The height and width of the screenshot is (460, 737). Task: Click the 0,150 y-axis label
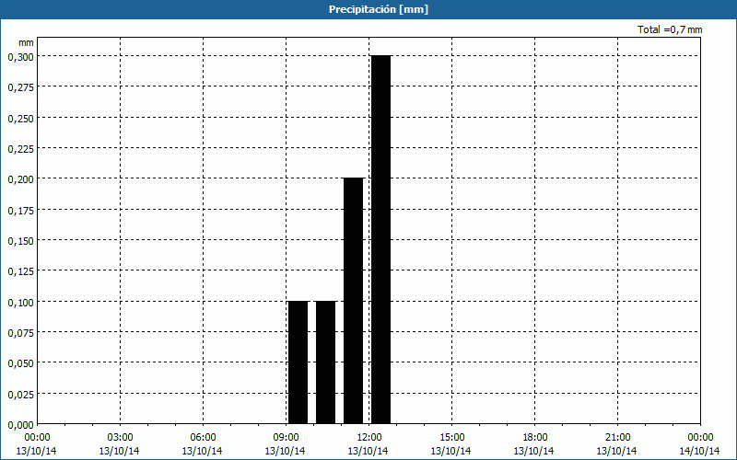click(x=20, y=241)
